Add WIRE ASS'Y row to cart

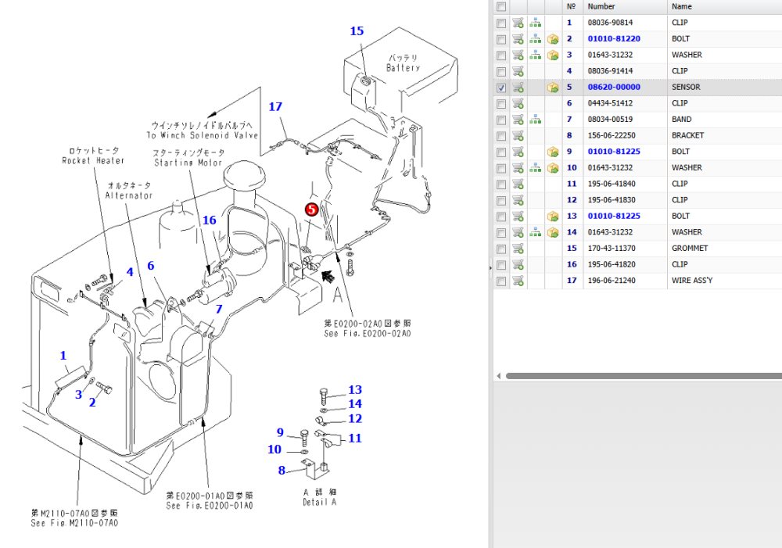(518, 281)
